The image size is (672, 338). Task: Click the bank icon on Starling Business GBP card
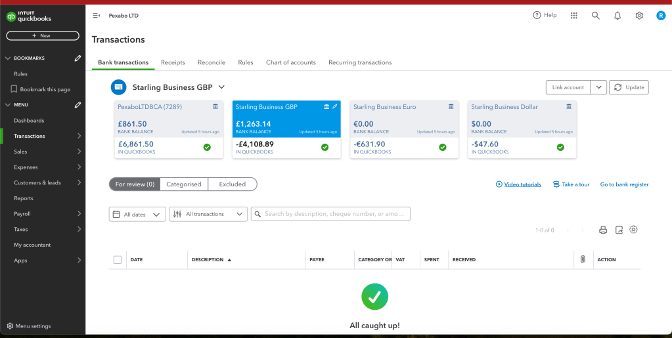[326, 107]
